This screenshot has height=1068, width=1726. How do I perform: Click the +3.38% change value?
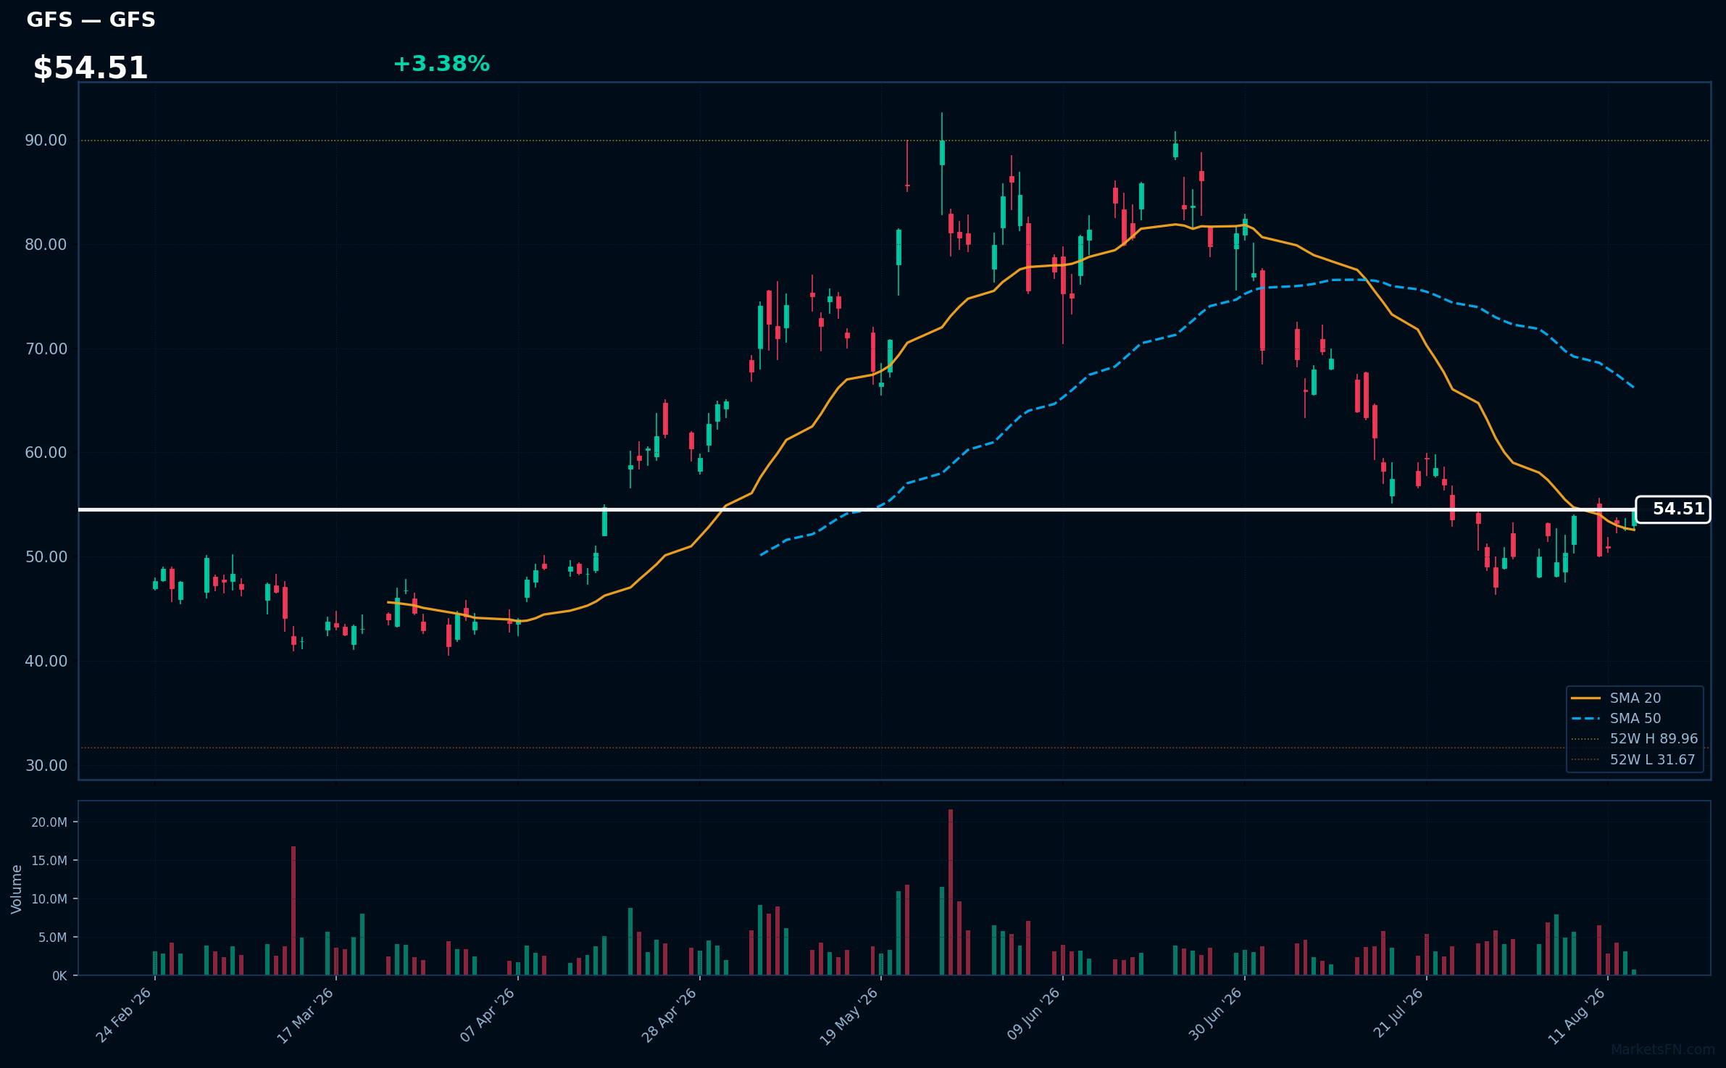441,64
